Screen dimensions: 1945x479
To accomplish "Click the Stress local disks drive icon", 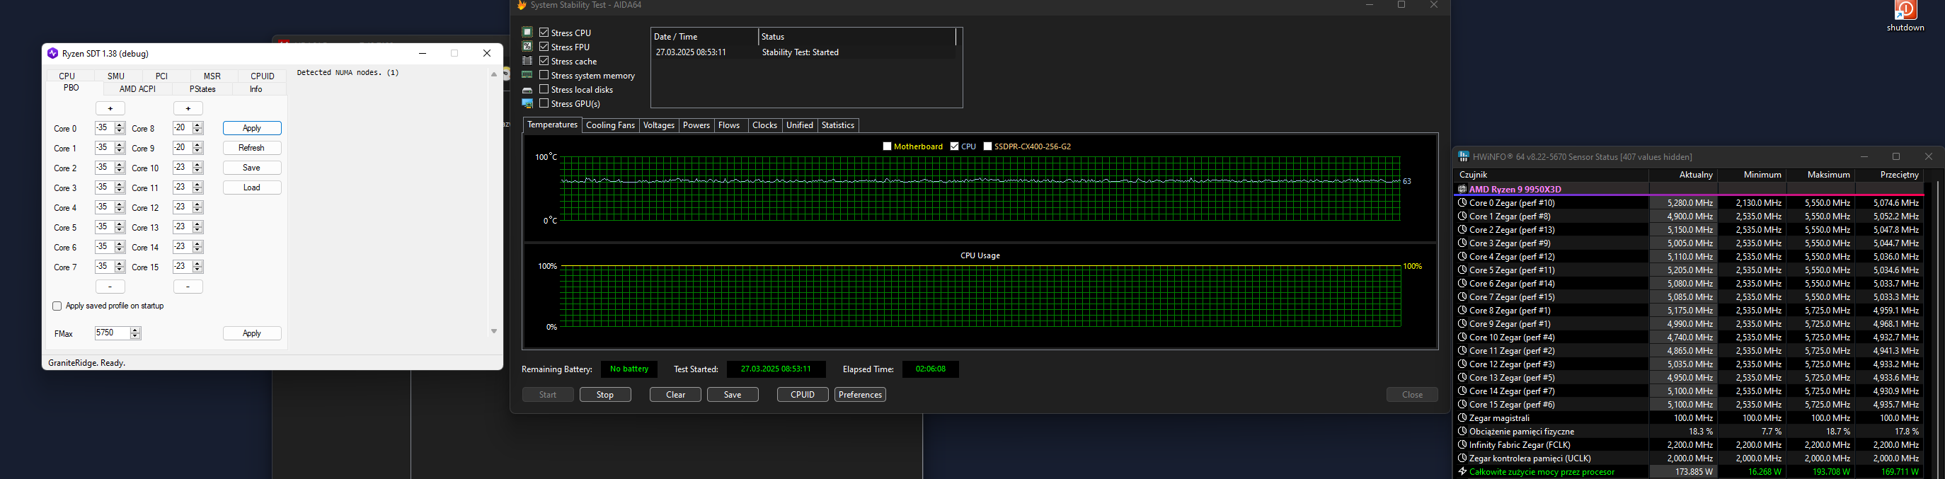I will tap(527, 90).
